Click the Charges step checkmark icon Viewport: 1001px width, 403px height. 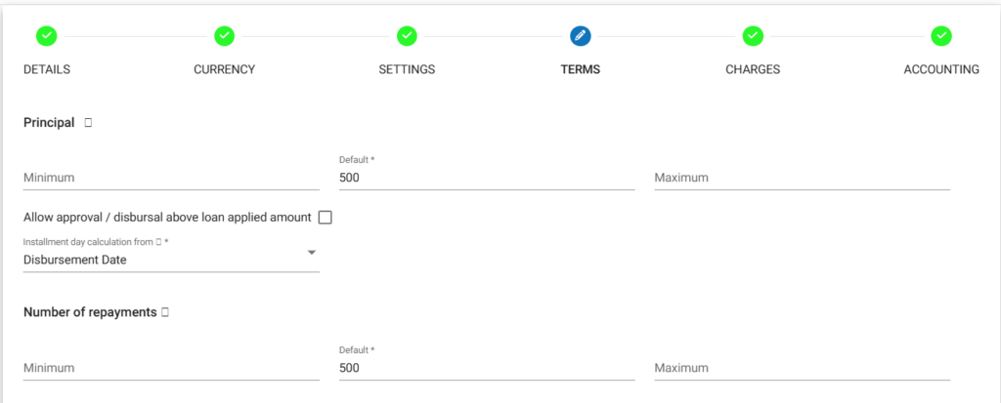click(x=753, y=36)
